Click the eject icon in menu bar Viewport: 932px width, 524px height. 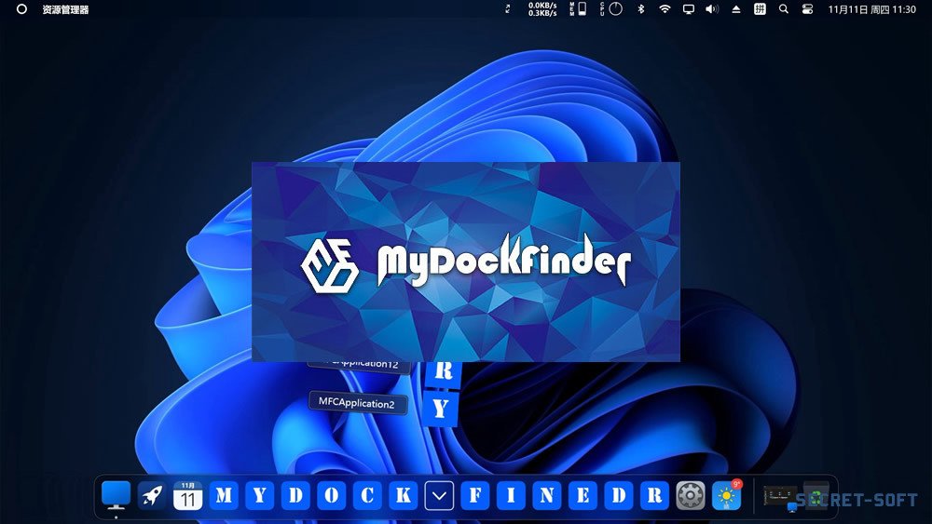coord(736,9)
